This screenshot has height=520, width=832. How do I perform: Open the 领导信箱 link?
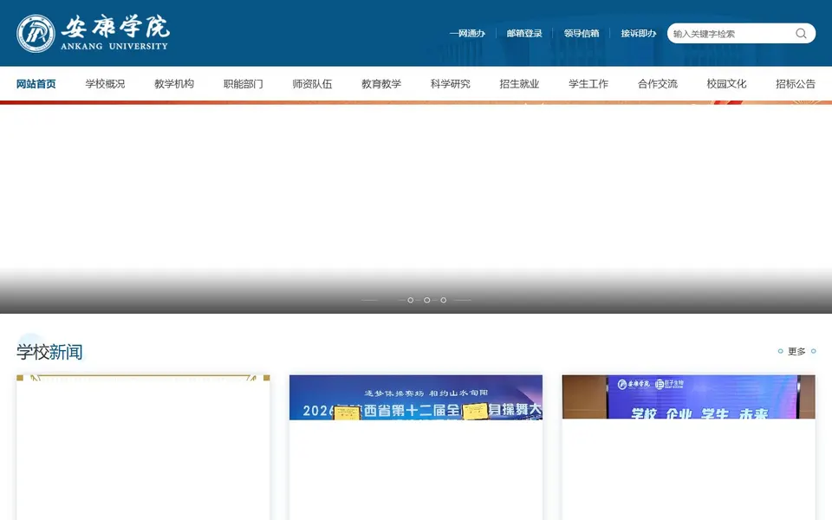point(582,34)
